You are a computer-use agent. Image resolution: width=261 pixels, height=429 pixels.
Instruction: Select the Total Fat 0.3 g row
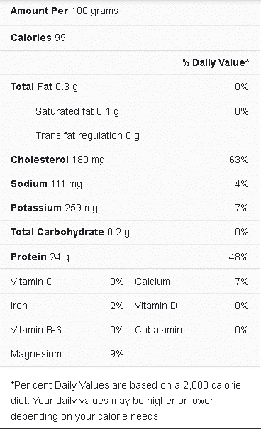tap(130, 87)
